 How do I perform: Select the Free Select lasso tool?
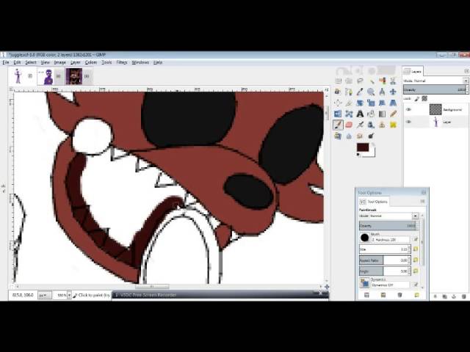point(360,81)
